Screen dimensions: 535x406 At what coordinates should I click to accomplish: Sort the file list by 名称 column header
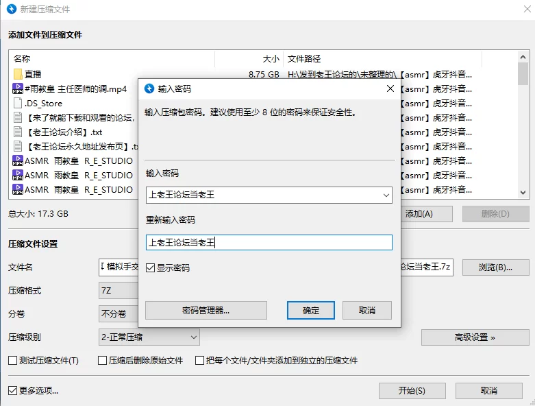point(110,59)
